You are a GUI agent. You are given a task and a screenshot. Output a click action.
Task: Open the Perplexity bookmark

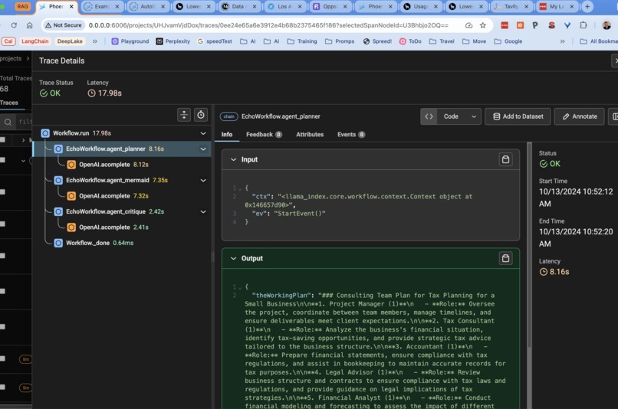click(173, 41)
